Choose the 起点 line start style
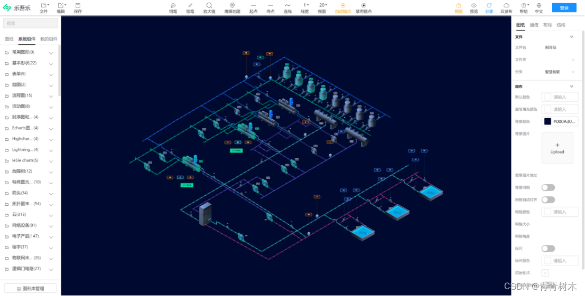Image resolution: width=585 pixels, height=296 pixels. pyautogui.click(x=253, y=8)
